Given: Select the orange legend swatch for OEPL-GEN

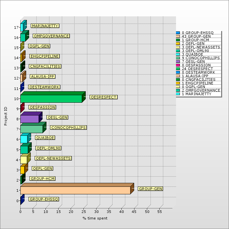Looking at the screenshot, I should [x=178, y=44].
